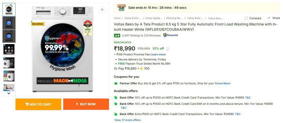The width and height of the screenshot is (283, 123).
Task: Add product to wishlist with heart icon
Action: click(x=102, y=10)
